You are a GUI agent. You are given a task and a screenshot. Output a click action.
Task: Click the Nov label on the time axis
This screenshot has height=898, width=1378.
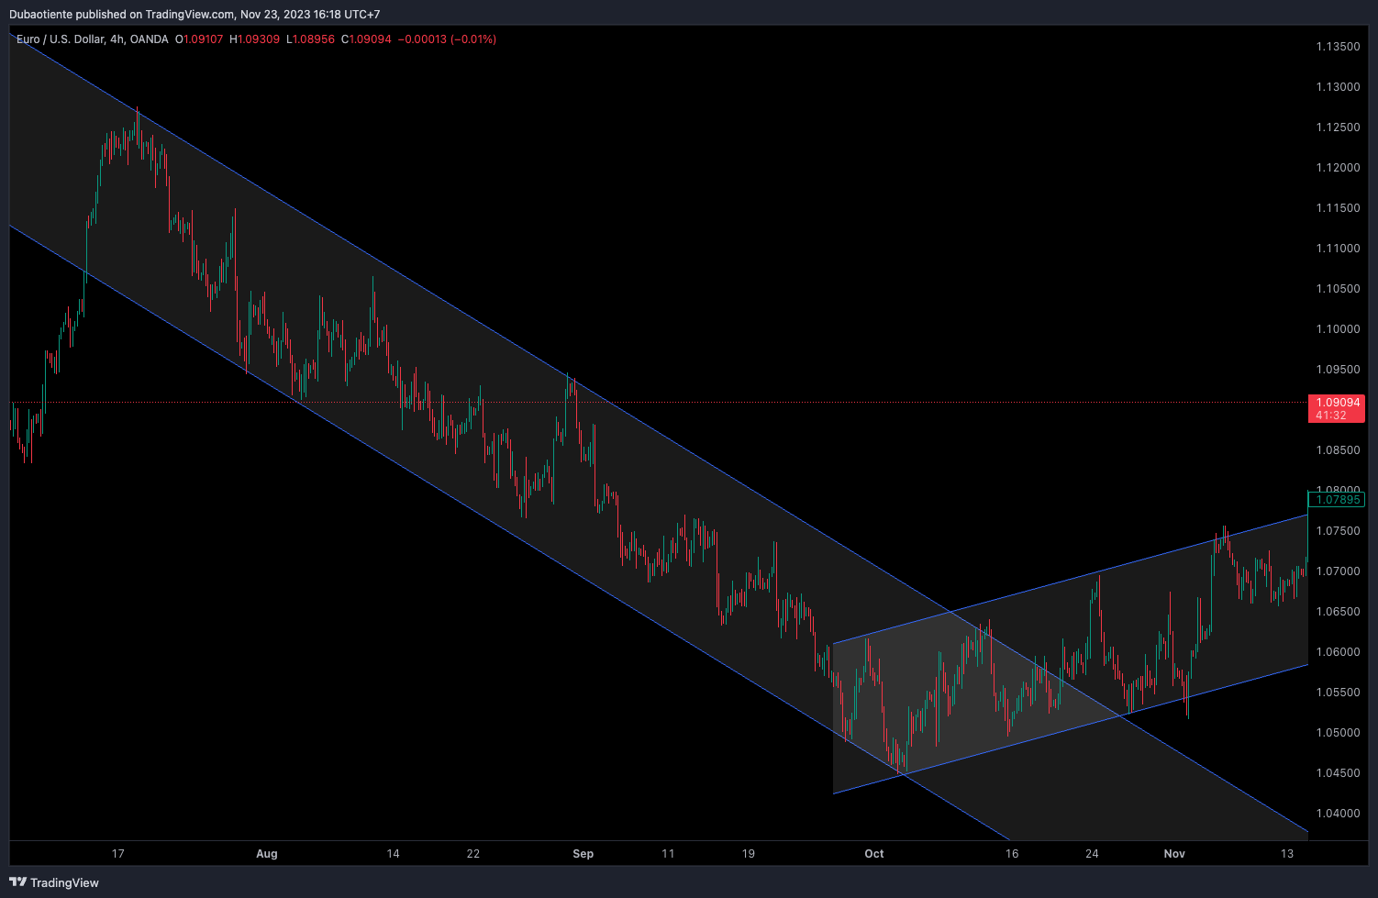pos(1174,854)
